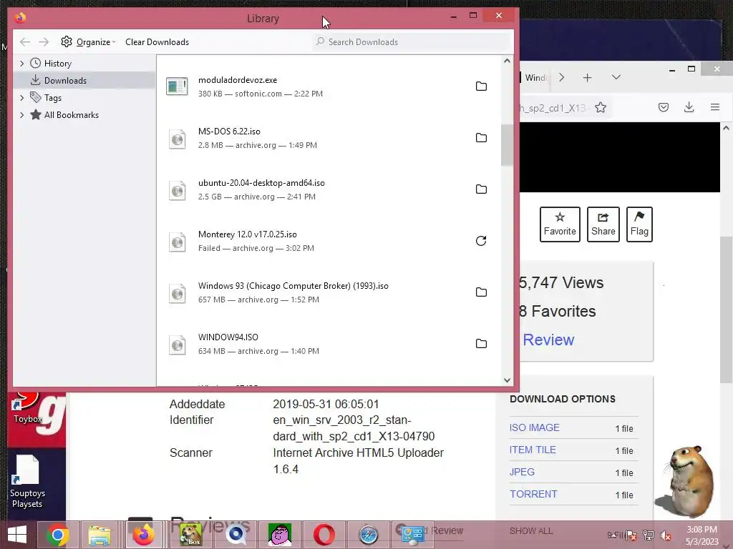Image resolution: width=733 pixels, height=549 pixels.
Task: Open Souptoys Playsets desktop shortcut
Action: [x=28, y=482]
